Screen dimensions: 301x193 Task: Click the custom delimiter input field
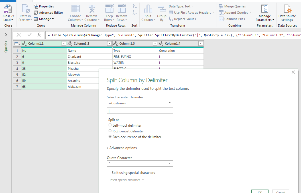(140, 110)
